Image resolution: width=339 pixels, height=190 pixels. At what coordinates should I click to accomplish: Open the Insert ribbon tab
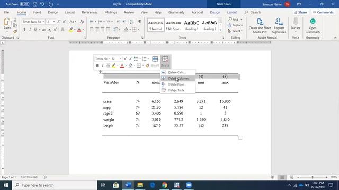pos(37,12)
